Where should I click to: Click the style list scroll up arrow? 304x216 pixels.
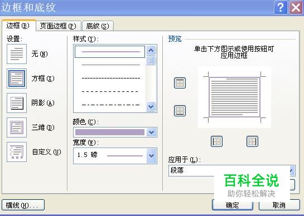151,50
